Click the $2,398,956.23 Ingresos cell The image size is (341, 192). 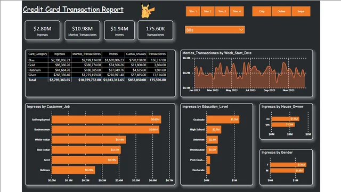click(x=60, y=60)
